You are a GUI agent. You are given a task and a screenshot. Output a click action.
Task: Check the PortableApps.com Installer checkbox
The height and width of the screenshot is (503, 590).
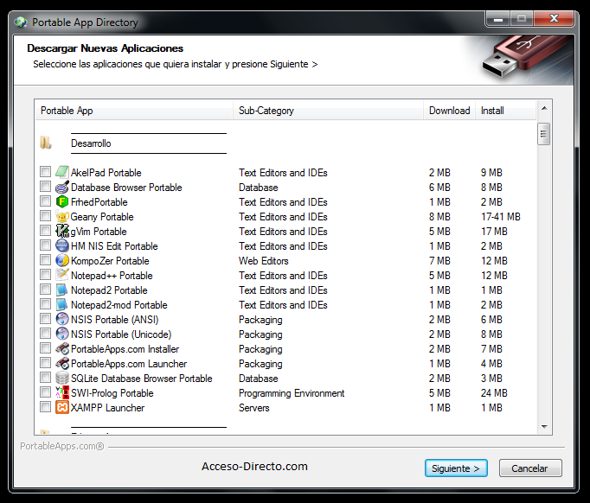[45, 348]
